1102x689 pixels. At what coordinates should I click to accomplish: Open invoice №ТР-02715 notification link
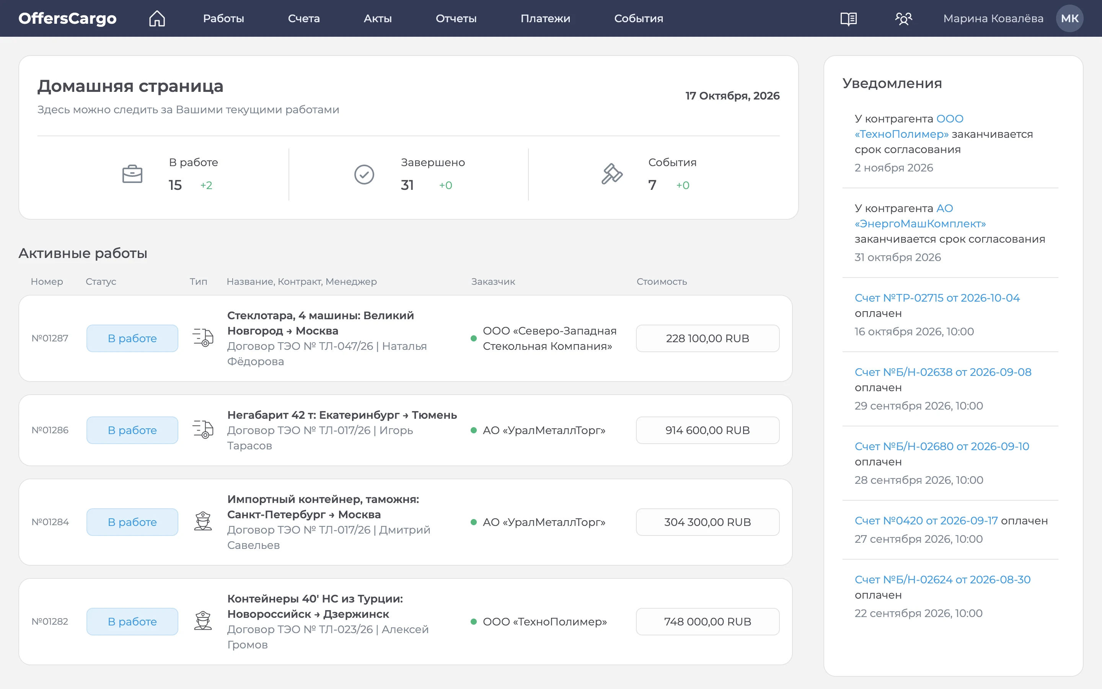click(937, 297)
